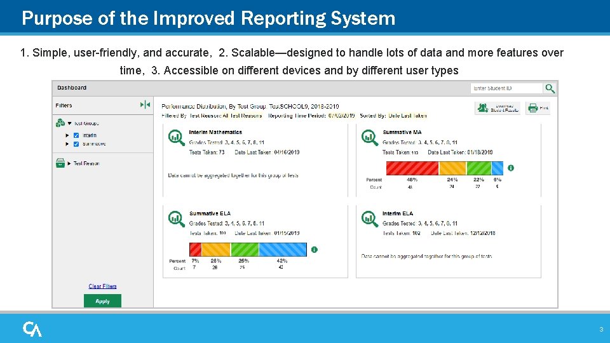610x343 pixels.
Task: Click the Interim Mathematics title
Action: pos(215,132)
